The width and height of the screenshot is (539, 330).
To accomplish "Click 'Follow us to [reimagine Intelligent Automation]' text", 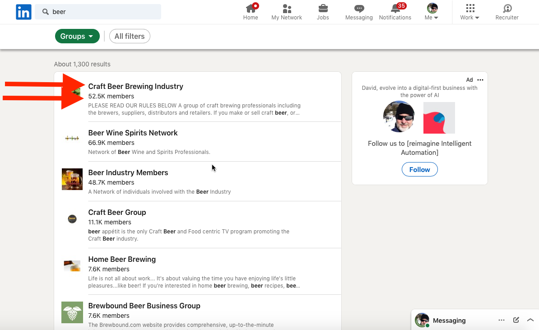I will pyautogui.click(x=420, y=148).
